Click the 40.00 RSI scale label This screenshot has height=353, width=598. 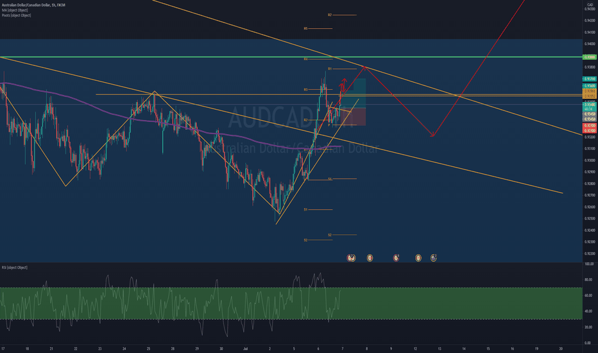(589, 311)
